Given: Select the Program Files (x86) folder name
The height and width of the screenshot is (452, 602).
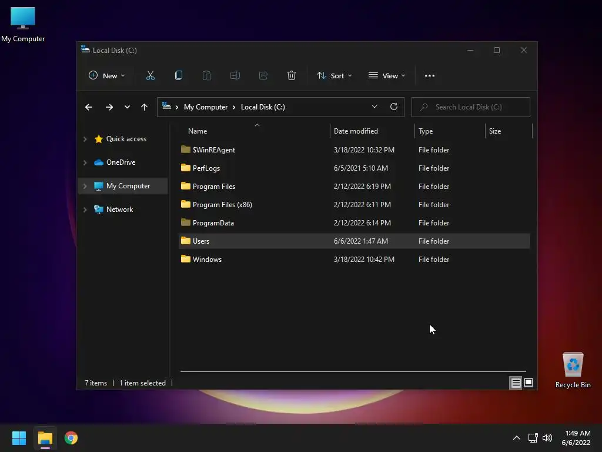Looking at the screenshot, I should click(222, 204).
